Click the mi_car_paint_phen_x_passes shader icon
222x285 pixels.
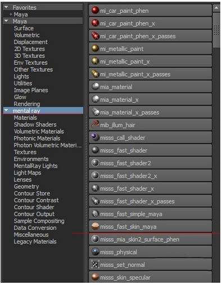coord(95,36)
